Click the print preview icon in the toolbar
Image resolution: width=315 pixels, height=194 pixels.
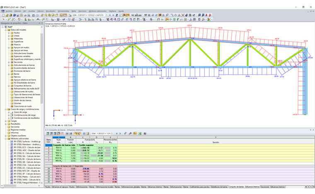coord(29,15)
